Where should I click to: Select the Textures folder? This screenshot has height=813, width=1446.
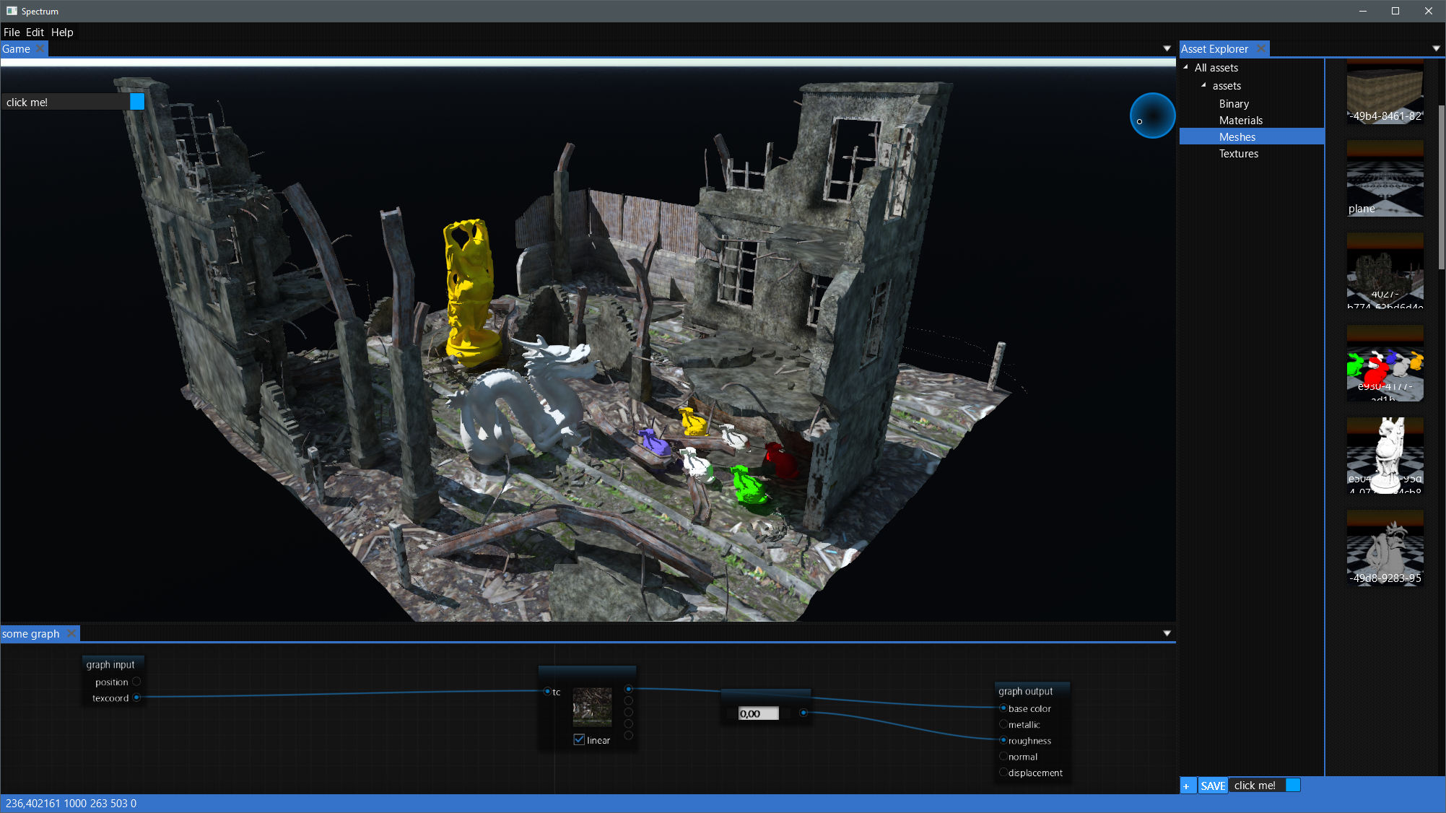coord(1238,153)
